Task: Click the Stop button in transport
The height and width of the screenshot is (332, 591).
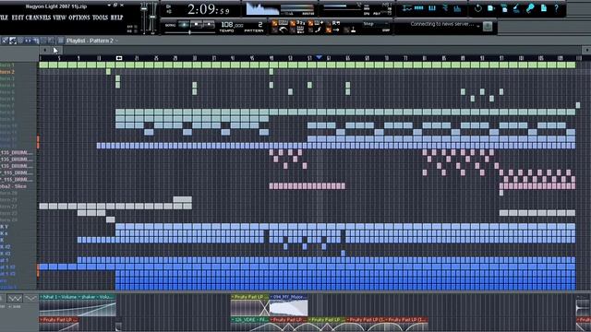Action: [196, 25]
